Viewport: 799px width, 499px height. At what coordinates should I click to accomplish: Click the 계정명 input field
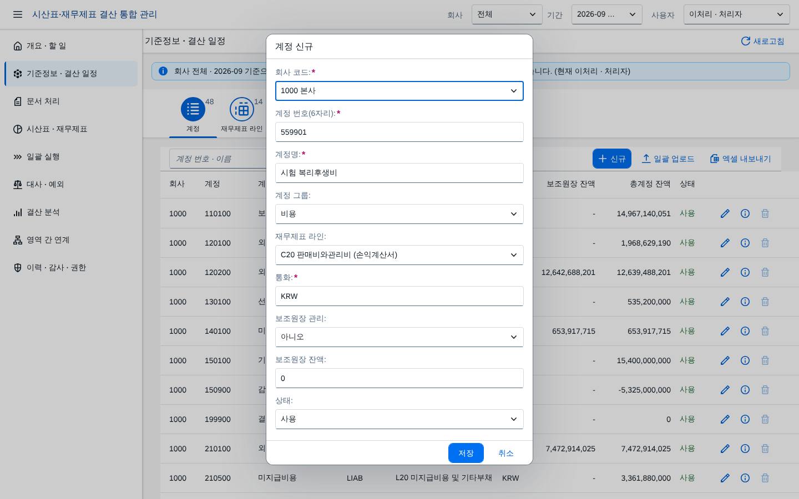click(x=399, y=173)
